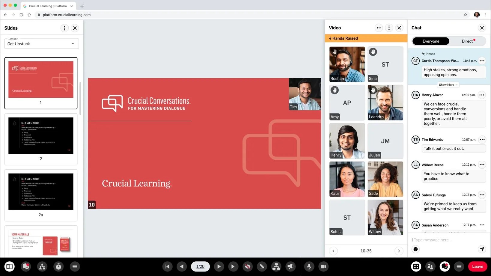Switch to the Direct chat tab
491x276 pixels.
[467, 41]
